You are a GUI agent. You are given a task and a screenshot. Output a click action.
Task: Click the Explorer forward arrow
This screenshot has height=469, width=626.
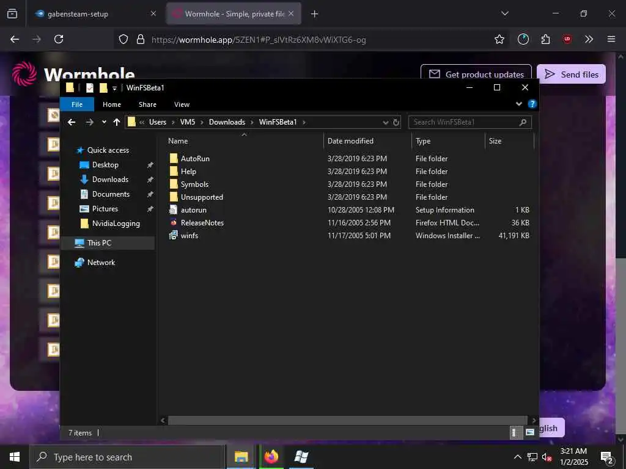click(89, 122)
